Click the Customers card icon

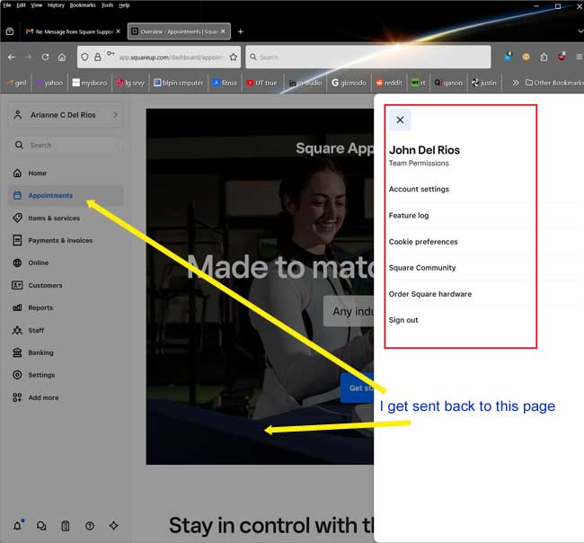click(17, 285)
